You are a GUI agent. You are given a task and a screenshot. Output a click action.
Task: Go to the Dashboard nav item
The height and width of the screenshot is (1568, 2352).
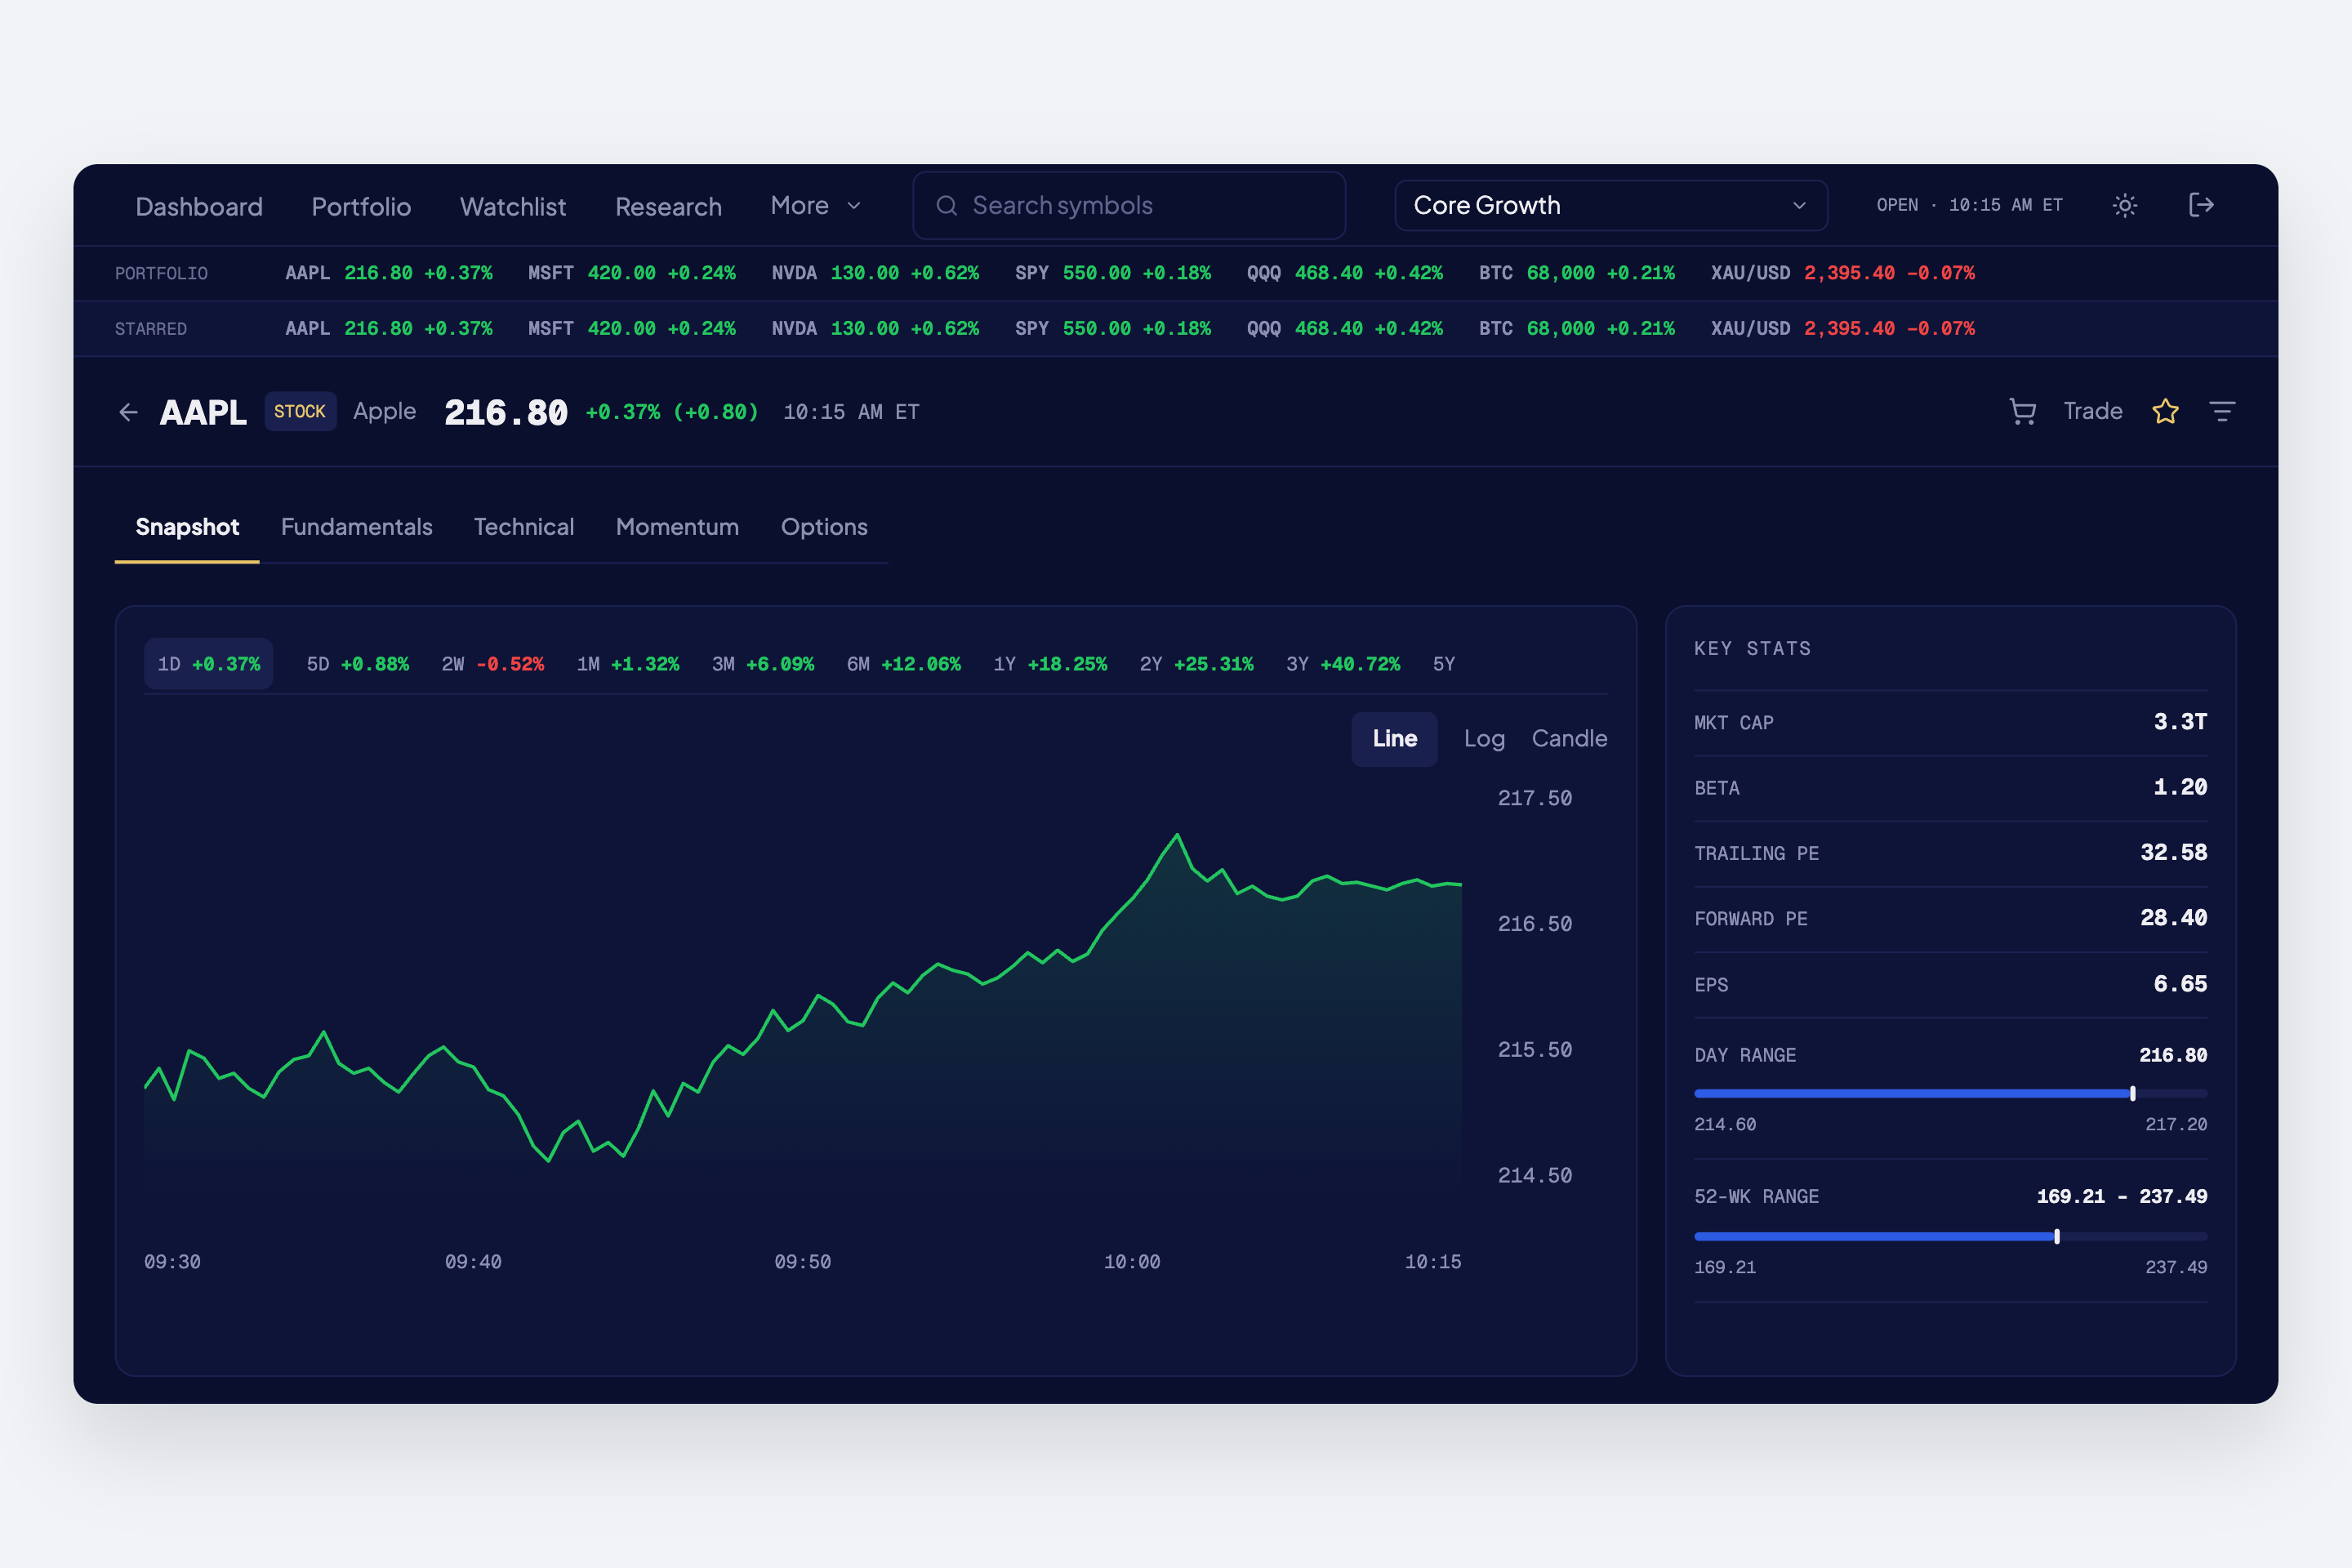[199, 206]
